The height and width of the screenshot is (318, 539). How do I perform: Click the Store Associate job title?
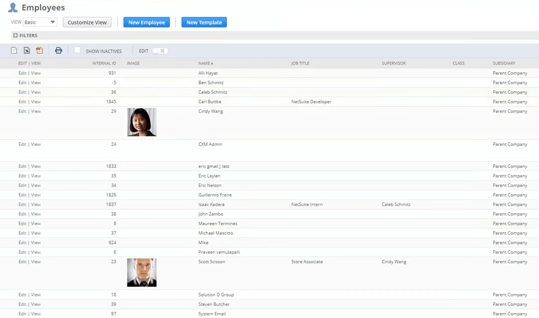point(307,262)
